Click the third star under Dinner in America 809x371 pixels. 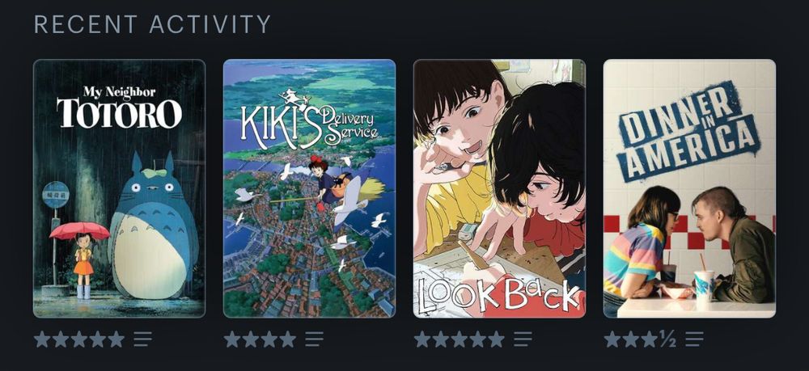(649, 339)
